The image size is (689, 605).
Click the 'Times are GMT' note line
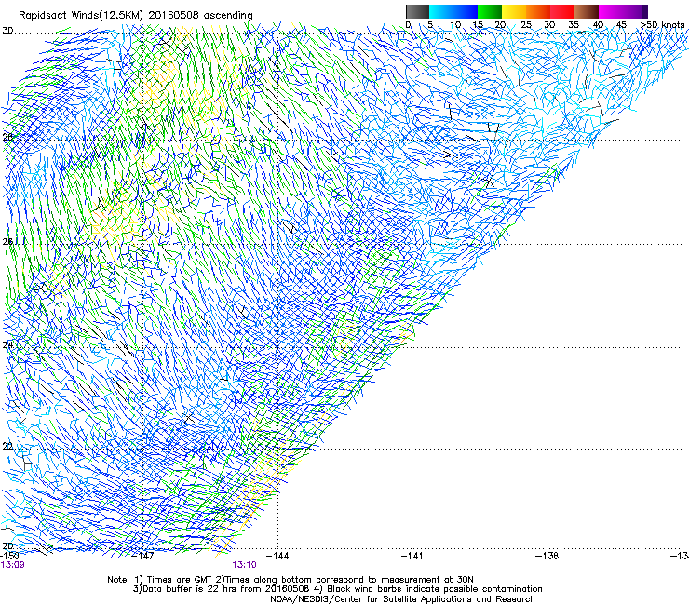click(290, 580)
